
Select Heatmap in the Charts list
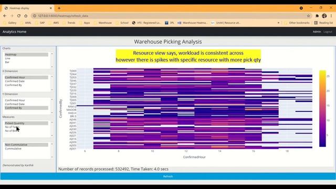click(x=26, y=55)
